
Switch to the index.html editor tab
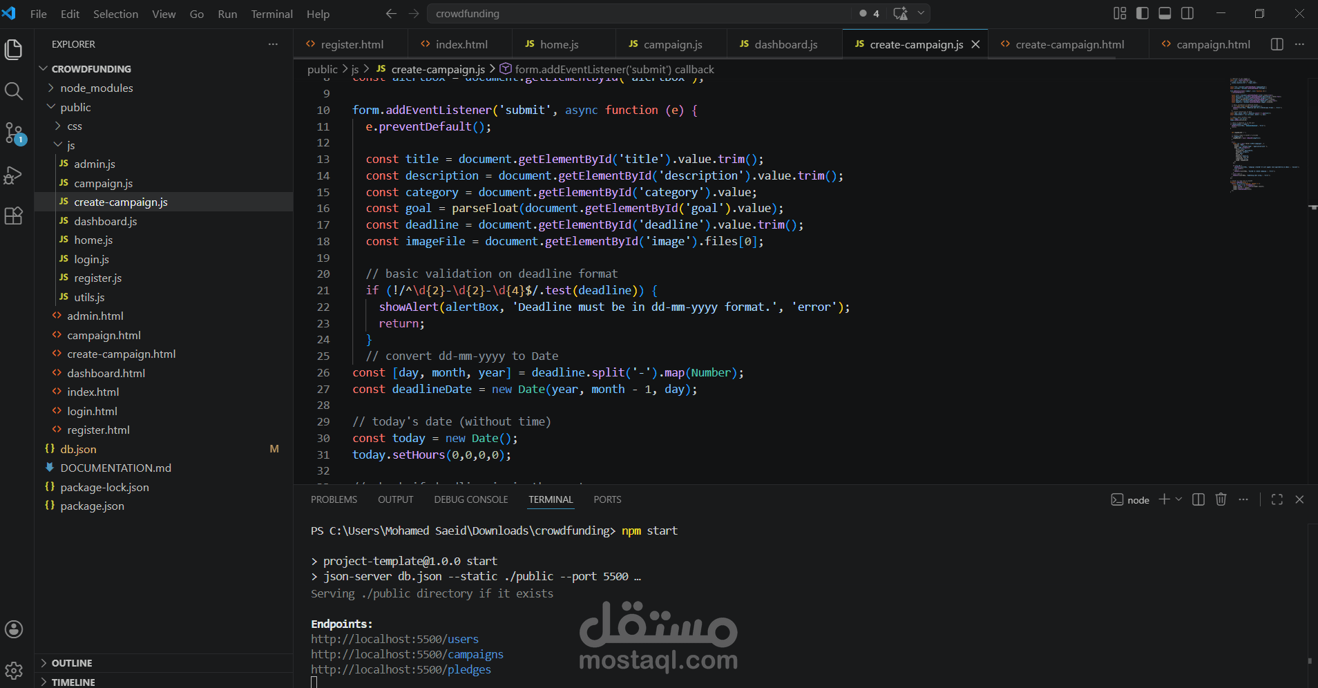point(459,44)
